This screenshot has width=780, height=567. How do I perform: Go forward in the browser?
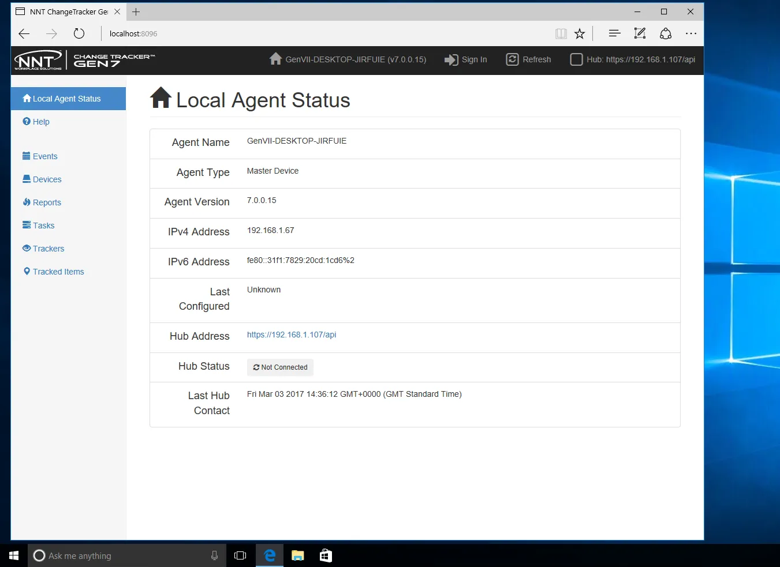51,33
